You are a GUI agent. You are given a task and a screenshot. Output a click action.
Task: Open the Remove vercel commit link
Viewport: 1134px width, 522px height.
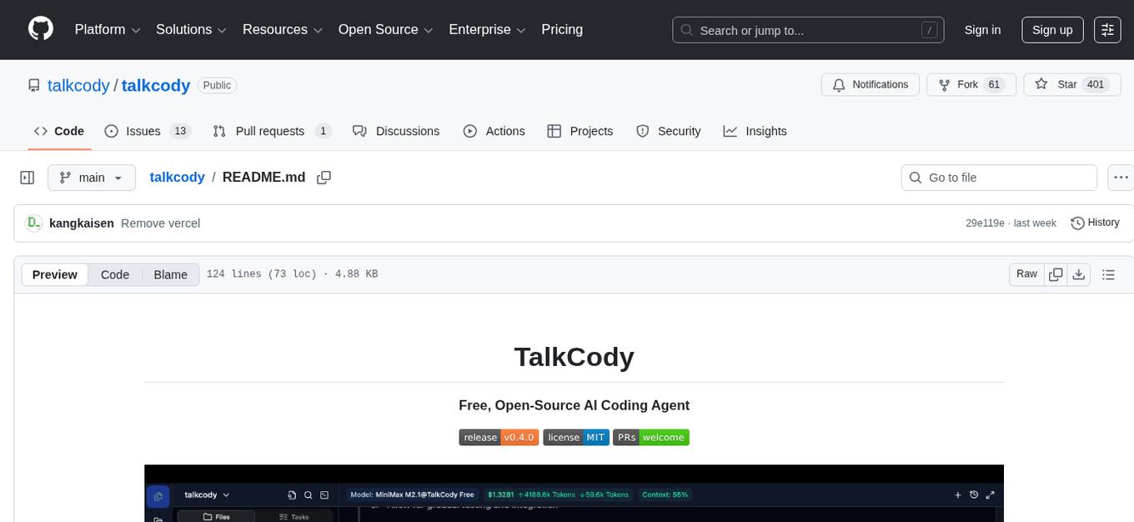click(159, 223)
